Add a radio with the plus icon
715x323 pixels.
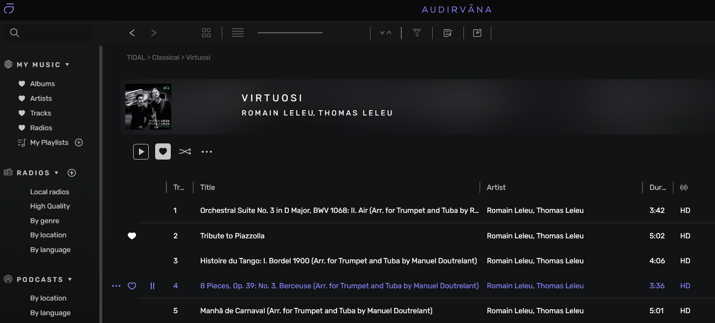71,173
